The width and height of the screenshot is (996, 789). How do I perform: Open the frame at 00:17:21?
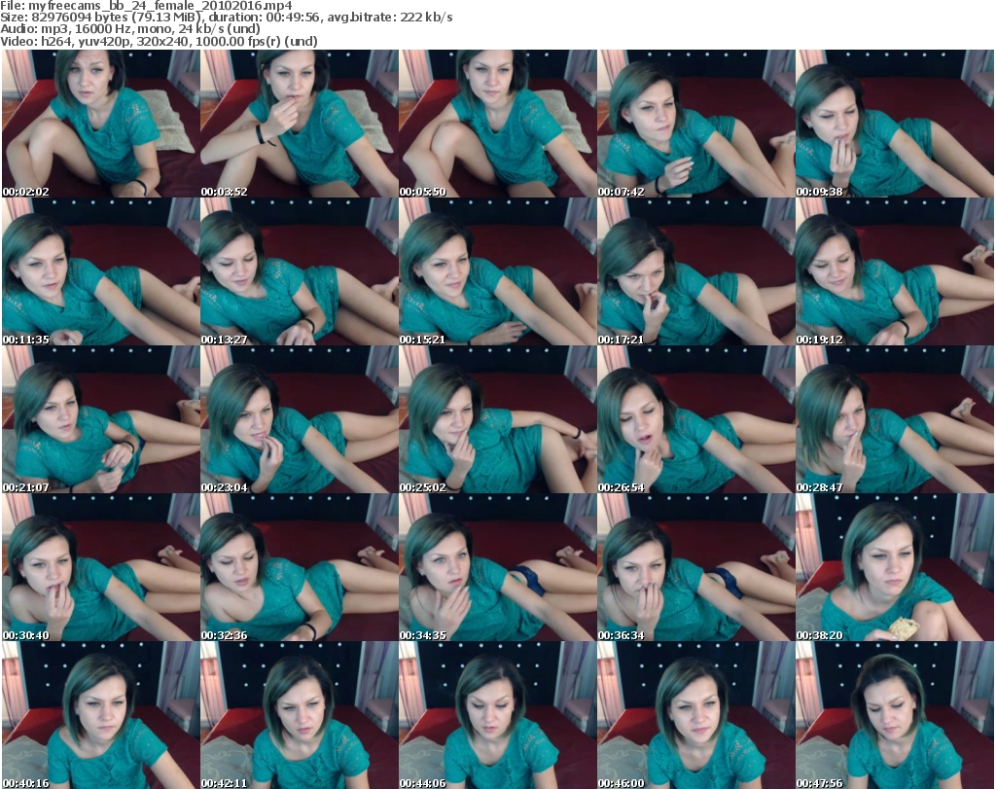(696, 271)
